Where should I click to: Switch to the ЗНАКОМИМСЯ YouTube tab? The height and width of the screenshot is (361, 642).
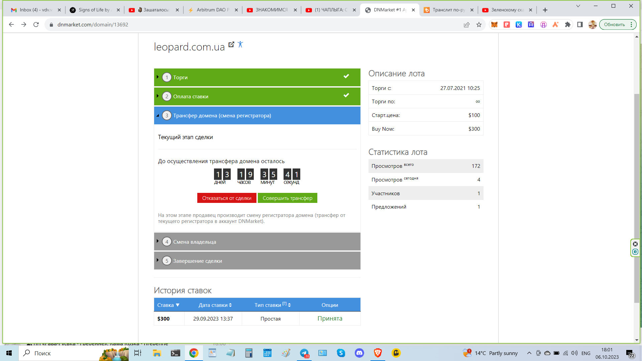coord(272,10)
